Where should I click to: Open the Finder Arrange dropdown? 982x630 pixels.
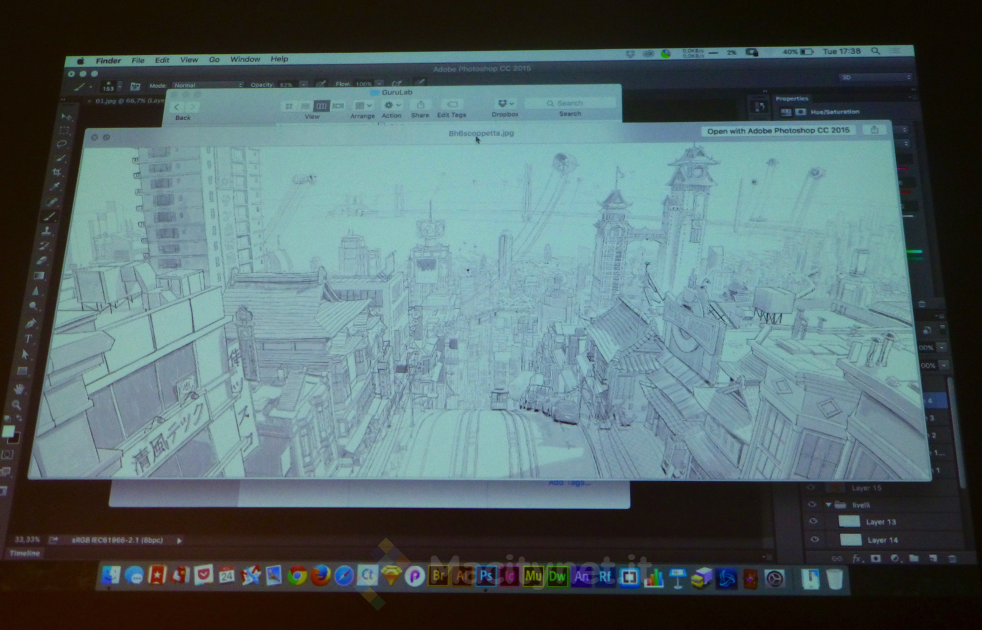pos(363,106)
